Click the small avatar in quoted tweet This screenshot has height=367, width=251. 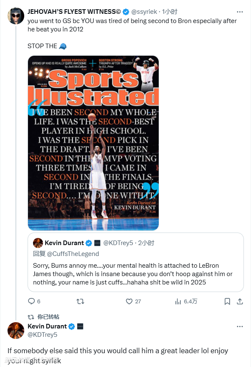tap(38, 243)
